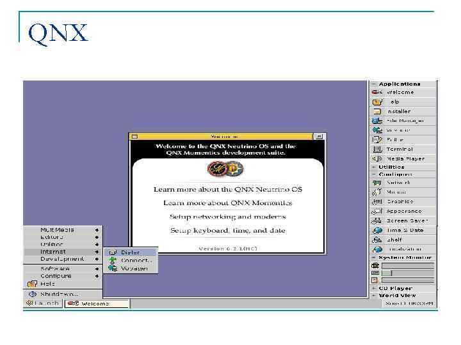
Task: Click the Neutrino logo in Welcome window
Action: pyautogui.click(x=234, y=169)
